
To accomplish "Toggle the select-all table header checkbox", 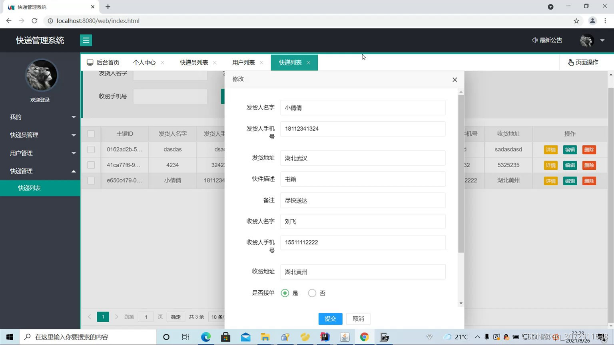I will (91, 134).
